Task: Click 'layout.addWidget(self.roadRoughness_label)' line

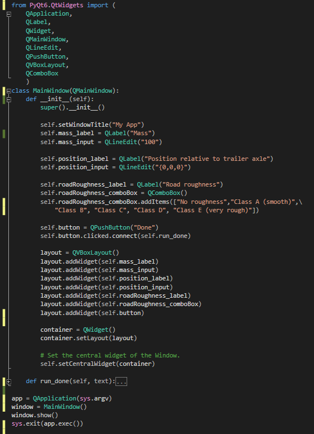Action: 115,295
